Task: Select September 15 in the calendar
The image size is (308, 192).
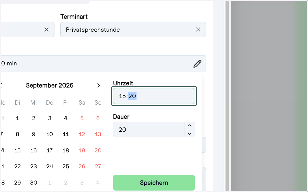Action: [17, 151]
